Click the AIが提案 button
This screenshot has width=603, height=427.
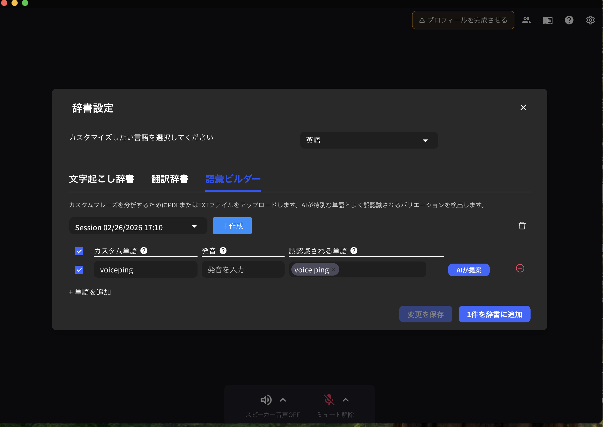click(x=469, y=270)
